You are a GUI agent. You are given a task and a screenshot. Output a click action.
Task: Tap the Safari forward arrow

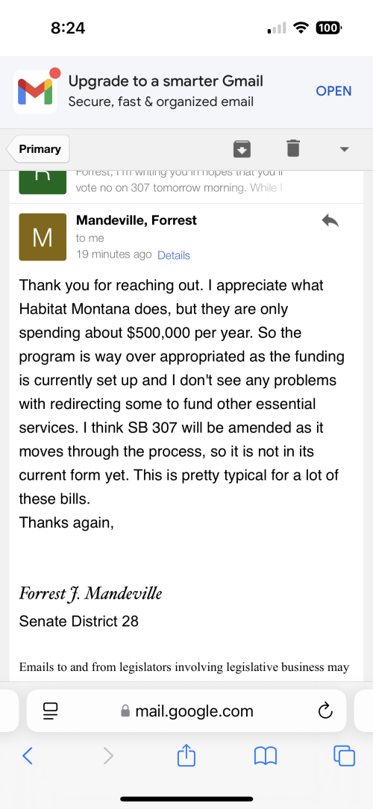tap(108, 756)
